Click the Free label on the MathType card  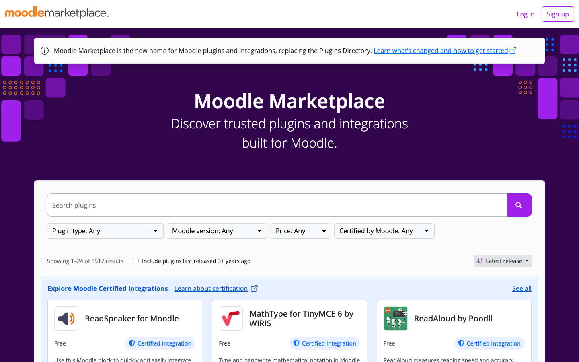pos(224,343)
